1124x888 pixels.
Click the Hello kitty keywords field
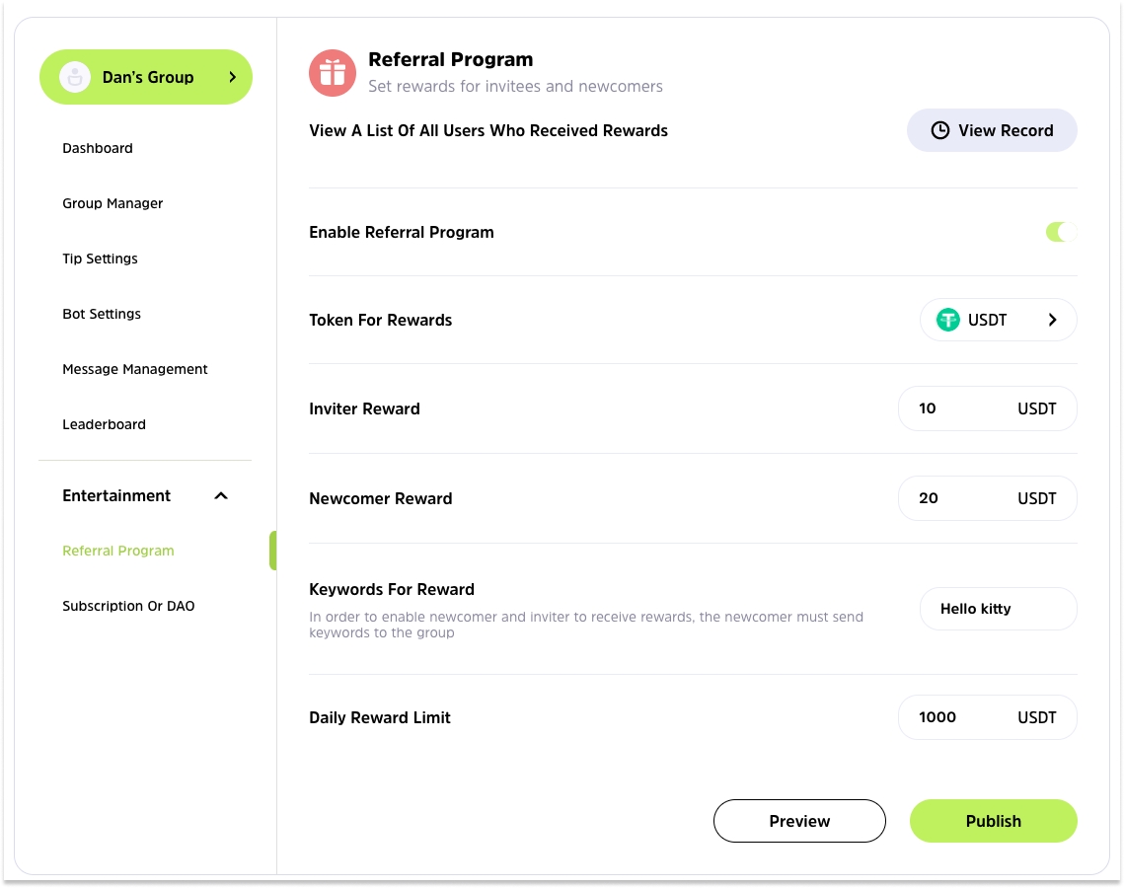tap(998, 609)
